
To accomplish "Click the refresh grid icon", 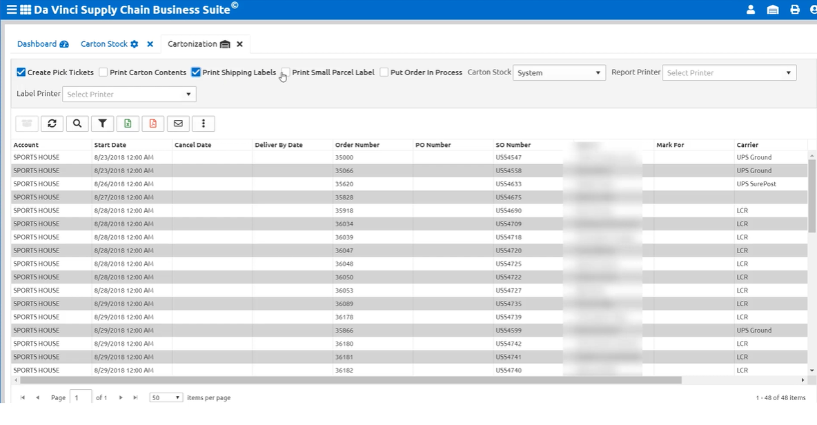I will [52, 123].
